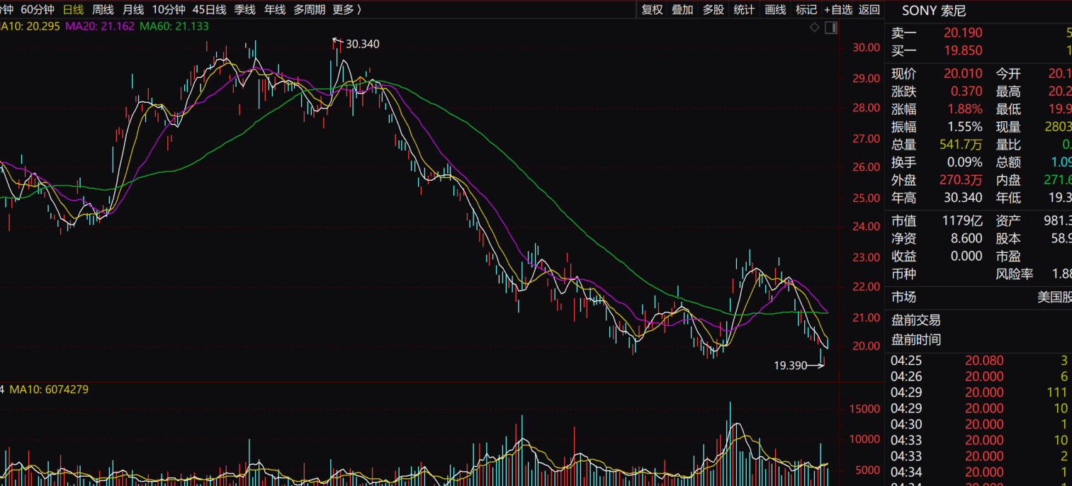Click the 振幅 value 1.55%
The height and width of the screenshot is (486, 1072).
(x=965, y=127)
